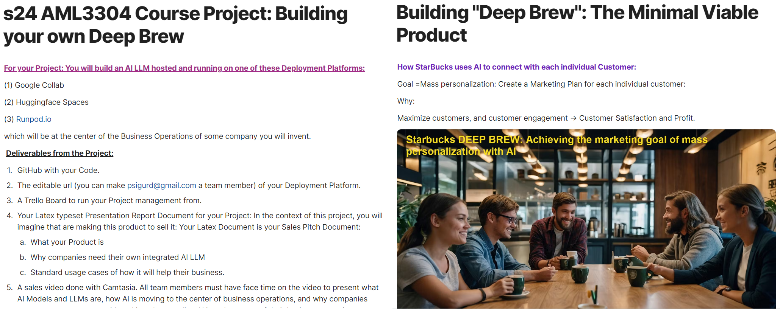Select the "s24 AML3304 Course Project" title
This screenshot has width=780, height=309.
coord(175,25)
